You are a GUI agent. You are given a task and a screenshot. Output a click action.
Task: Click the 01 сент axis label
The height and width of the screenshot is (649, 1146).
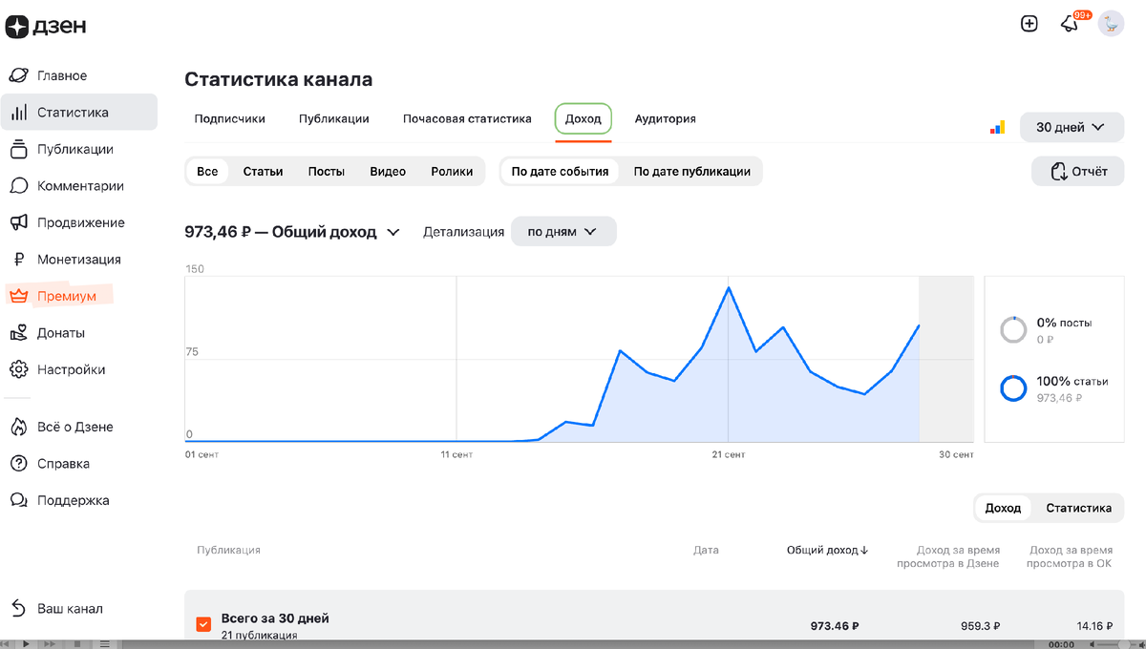click(x=202, y=454)
